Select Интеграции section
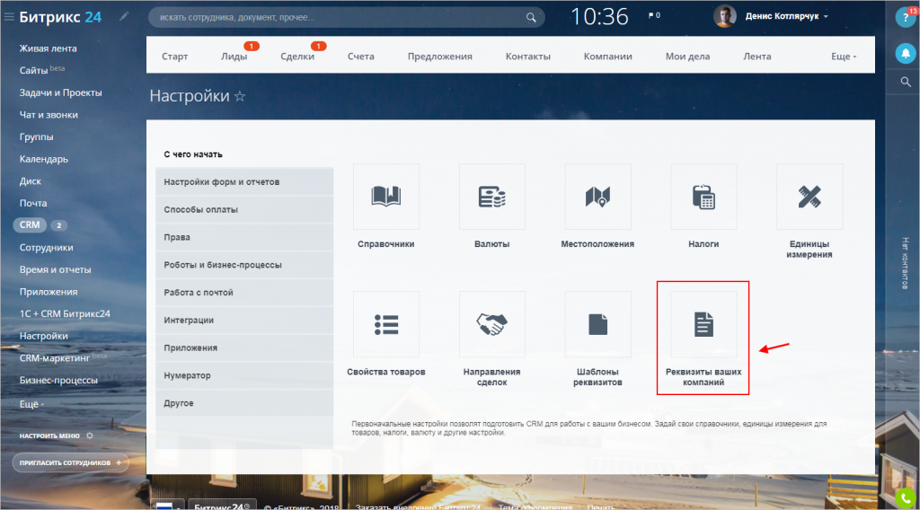The width and height of the screenshot is (920, 510). coord(244,320)
